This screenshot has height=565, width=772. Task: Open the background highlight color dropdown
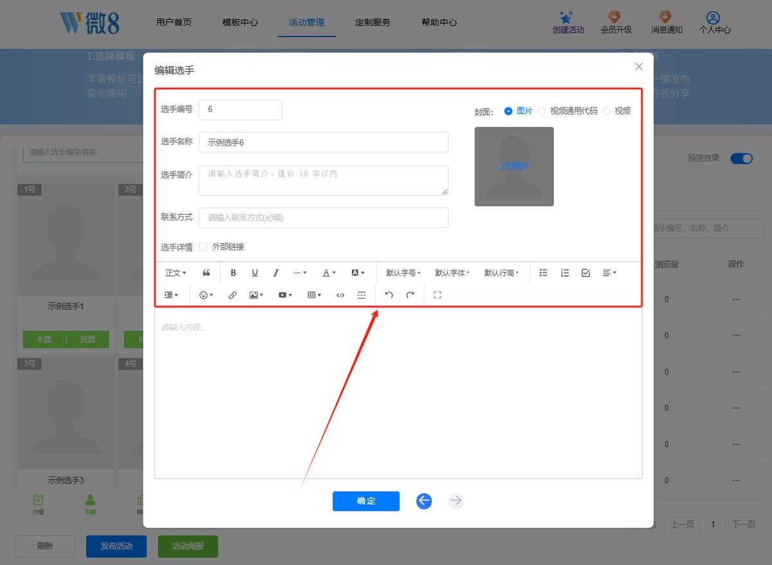[x=358, y=273]
